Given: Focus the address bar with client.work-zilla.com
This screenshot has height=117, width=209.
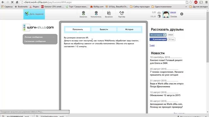Looking at the screenshot, I should (103, 2).
